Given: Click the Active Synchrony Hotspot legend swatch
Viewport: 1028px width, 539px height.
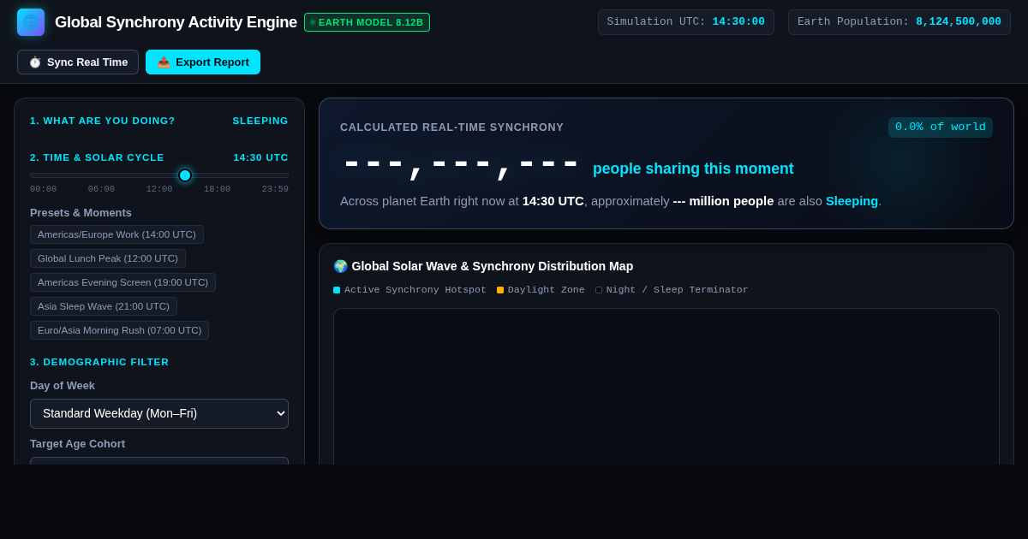Looking at the screenshot, I should coord(337,290).
